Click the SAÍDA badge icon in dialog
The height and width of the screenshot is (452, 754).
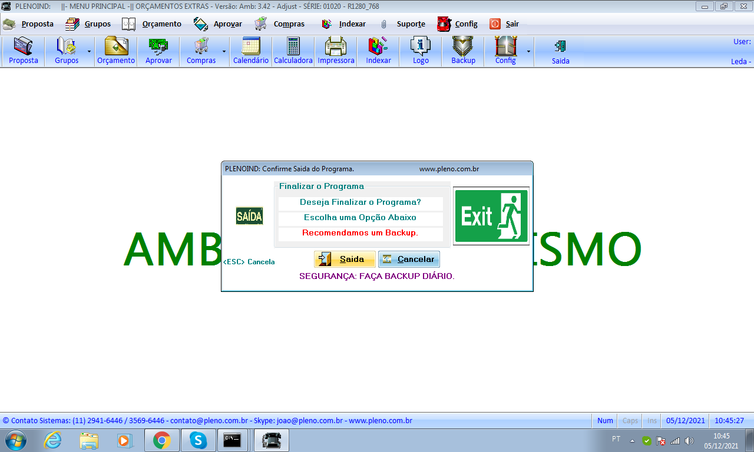pyautogui.click(x=250, y=216)
